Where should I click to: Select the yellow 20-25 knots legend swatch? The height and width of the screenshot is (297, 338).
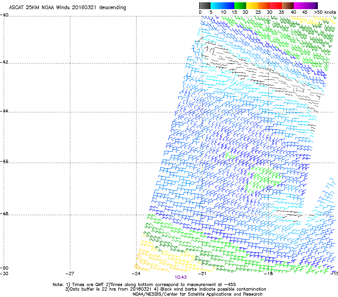coord(252,5)
